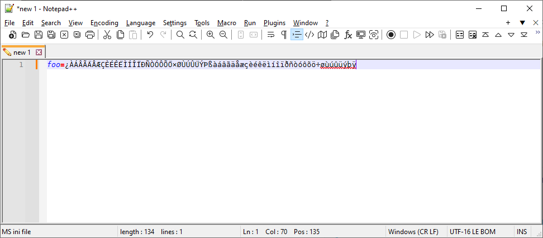Open Find dialog with magnifier icon
The height and width of the screenshot is (238, 543).
pyautogui.click(x=180, y=35)
